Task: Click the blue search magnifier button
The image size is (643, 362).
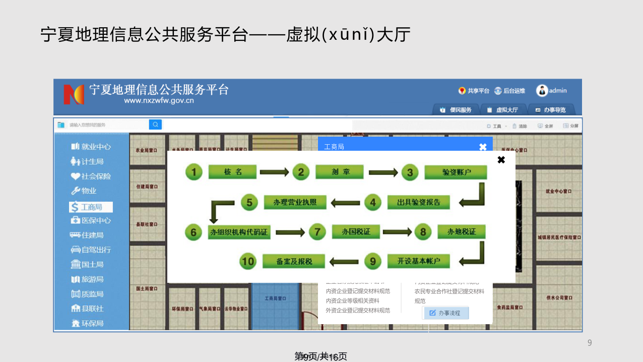Action: click(155, 125)
